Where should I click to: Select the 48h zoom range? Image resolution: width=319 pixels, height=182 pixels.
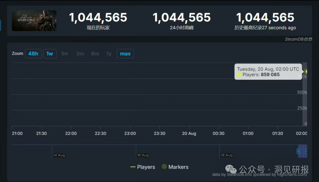33,54
